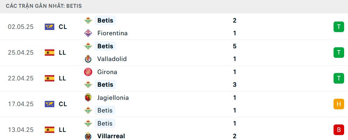This screenshot has width=348, height=140.
Task: Click the Valladolid club crest icon
Action: [88, 59]
